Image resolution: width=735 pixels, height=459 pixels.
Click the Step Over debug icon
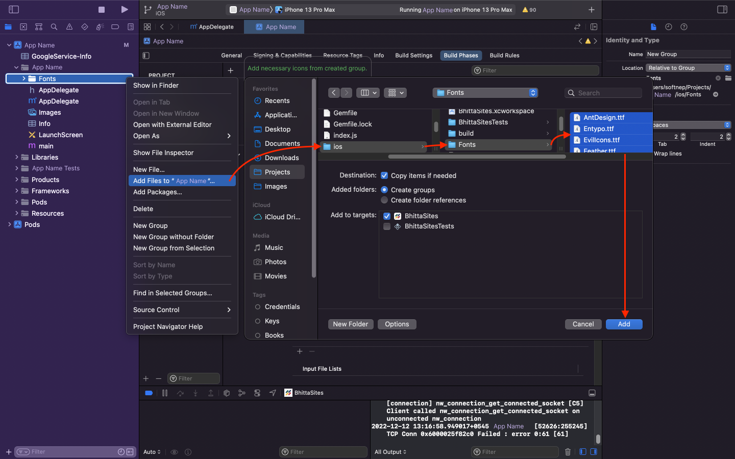tap(180, 393)
